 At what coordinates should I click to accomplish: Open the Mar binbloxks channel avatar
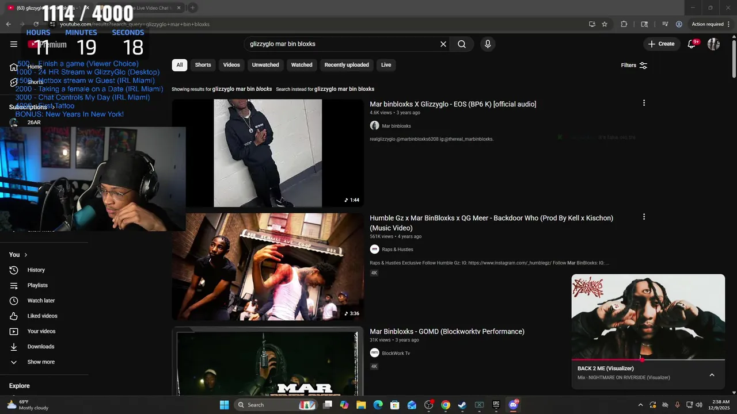374,125
